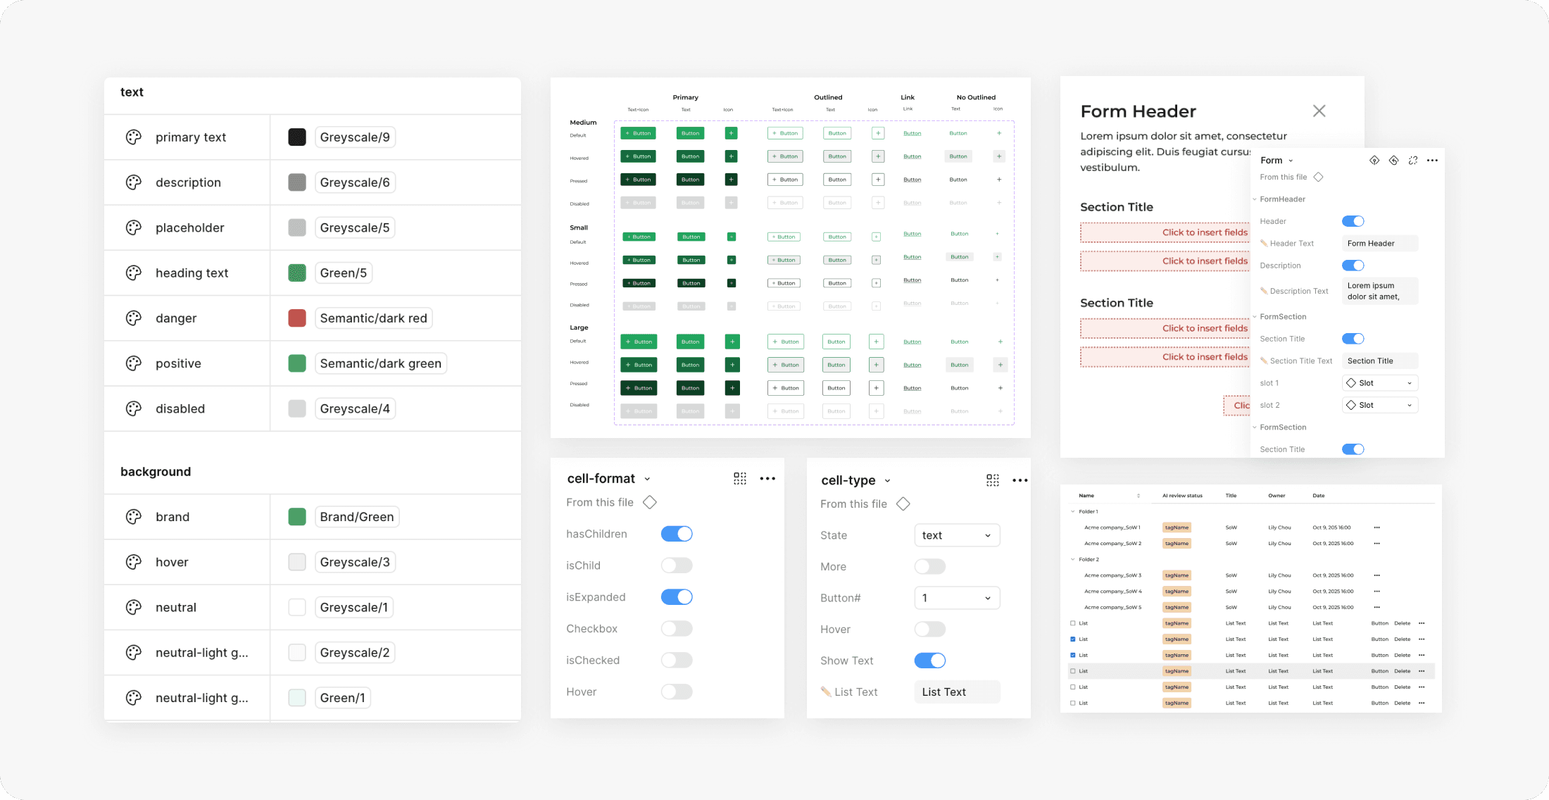Viewport: 1549px width, 800px height.
Task: Enable the isChecked toggle
Action: 677,661
